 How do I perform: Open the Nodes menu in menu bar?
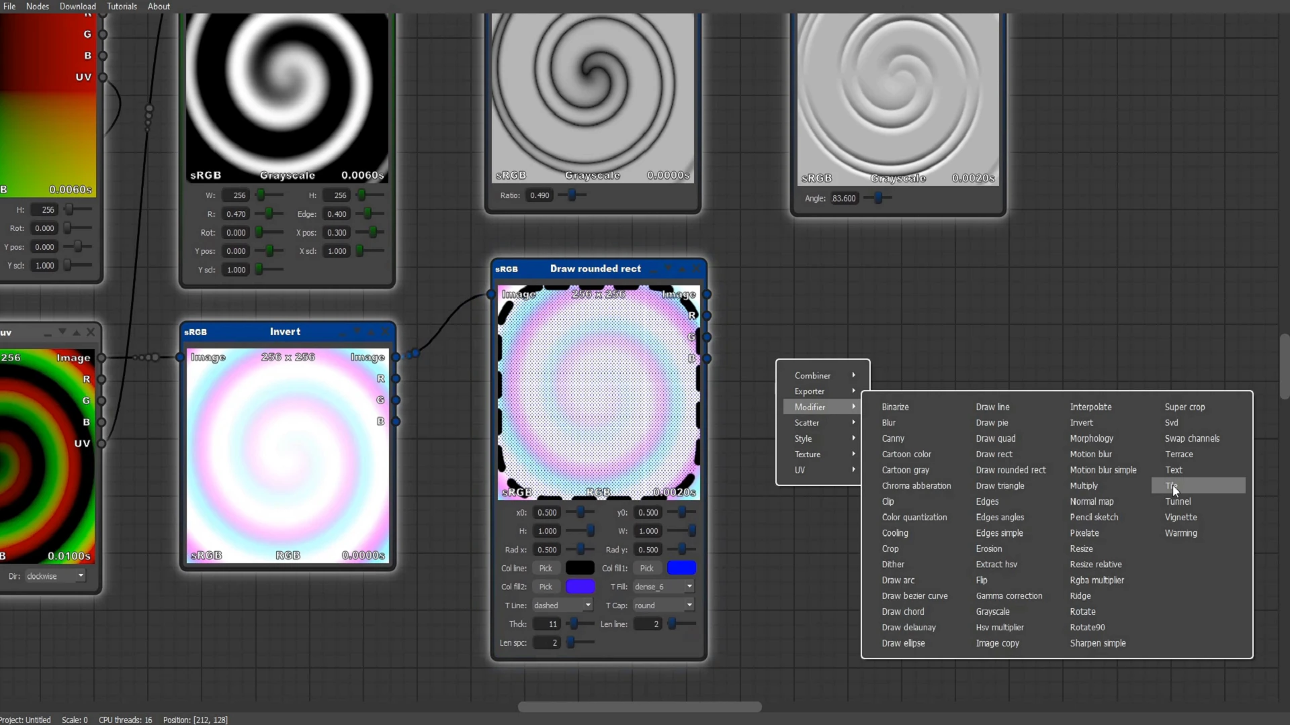38,6
